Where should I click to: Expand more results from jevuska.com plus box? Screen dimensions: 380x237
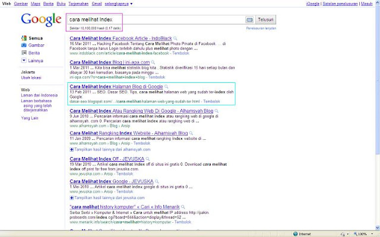pyautogui.click(x=71, y=198)
